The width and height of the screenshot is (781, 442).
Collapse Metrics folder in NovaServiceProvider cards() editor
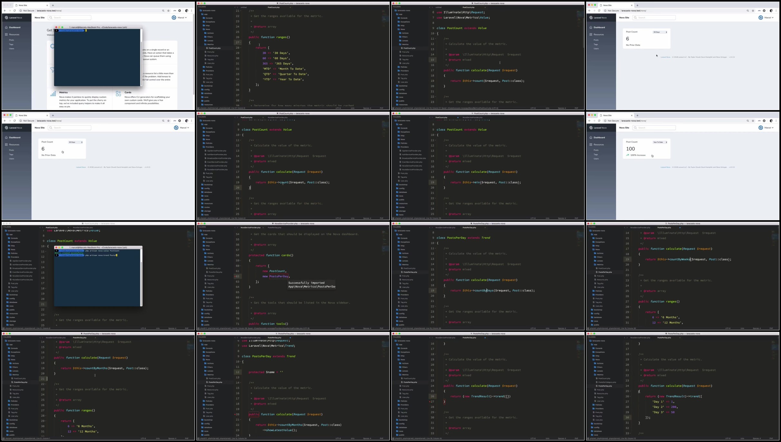[x=208, y=265]
